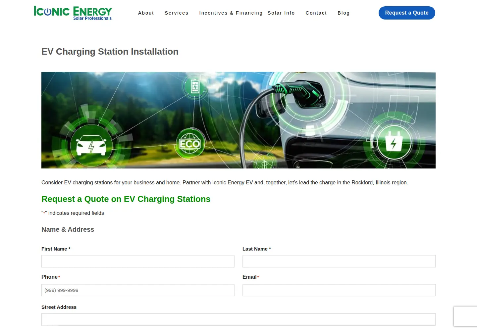477x331 pixels.
Task: Click the Request a Quote on EV Charging Stations heading
Action: [x=126, y=199]
